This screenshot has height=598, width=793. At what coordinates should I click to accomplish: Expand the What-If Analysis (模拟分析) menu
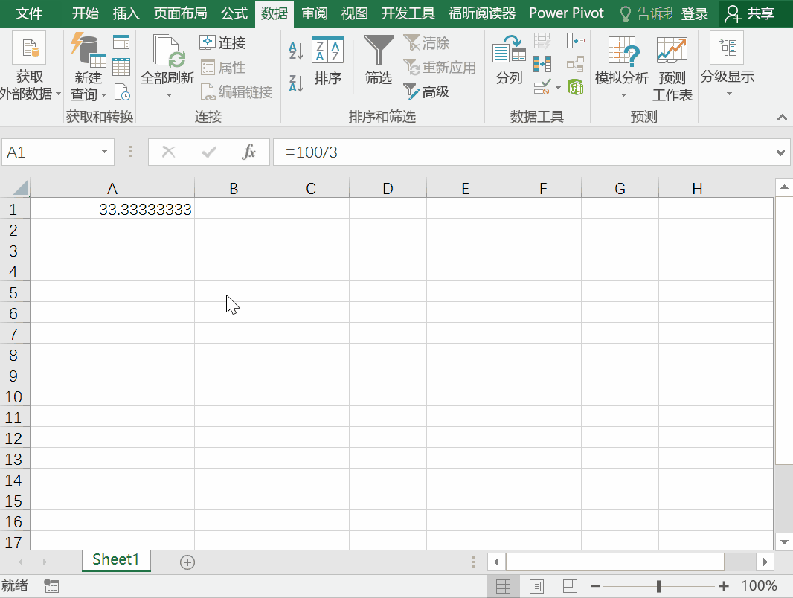pyautogui.click(x=622, y=95)
